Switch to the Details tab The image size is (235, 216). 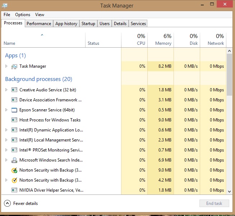point(120,24)
